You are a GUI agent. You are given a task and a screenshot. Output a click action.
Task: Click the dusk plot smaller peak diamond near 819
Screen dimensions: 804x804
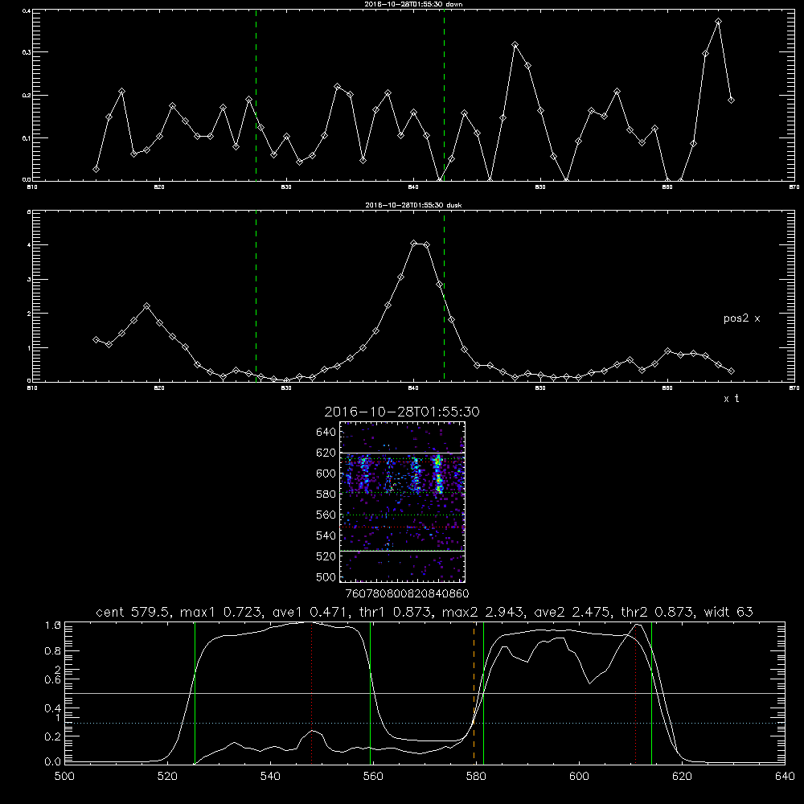coord(146,306)
